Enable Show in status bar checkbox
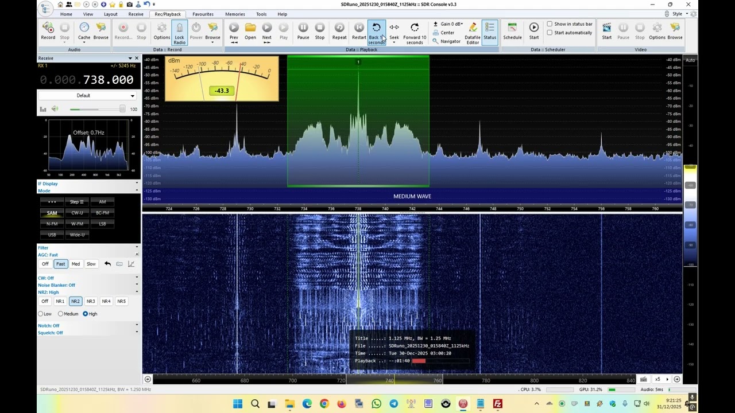Image resolution: width=735 pixels, height=413 pixels. 550,24
